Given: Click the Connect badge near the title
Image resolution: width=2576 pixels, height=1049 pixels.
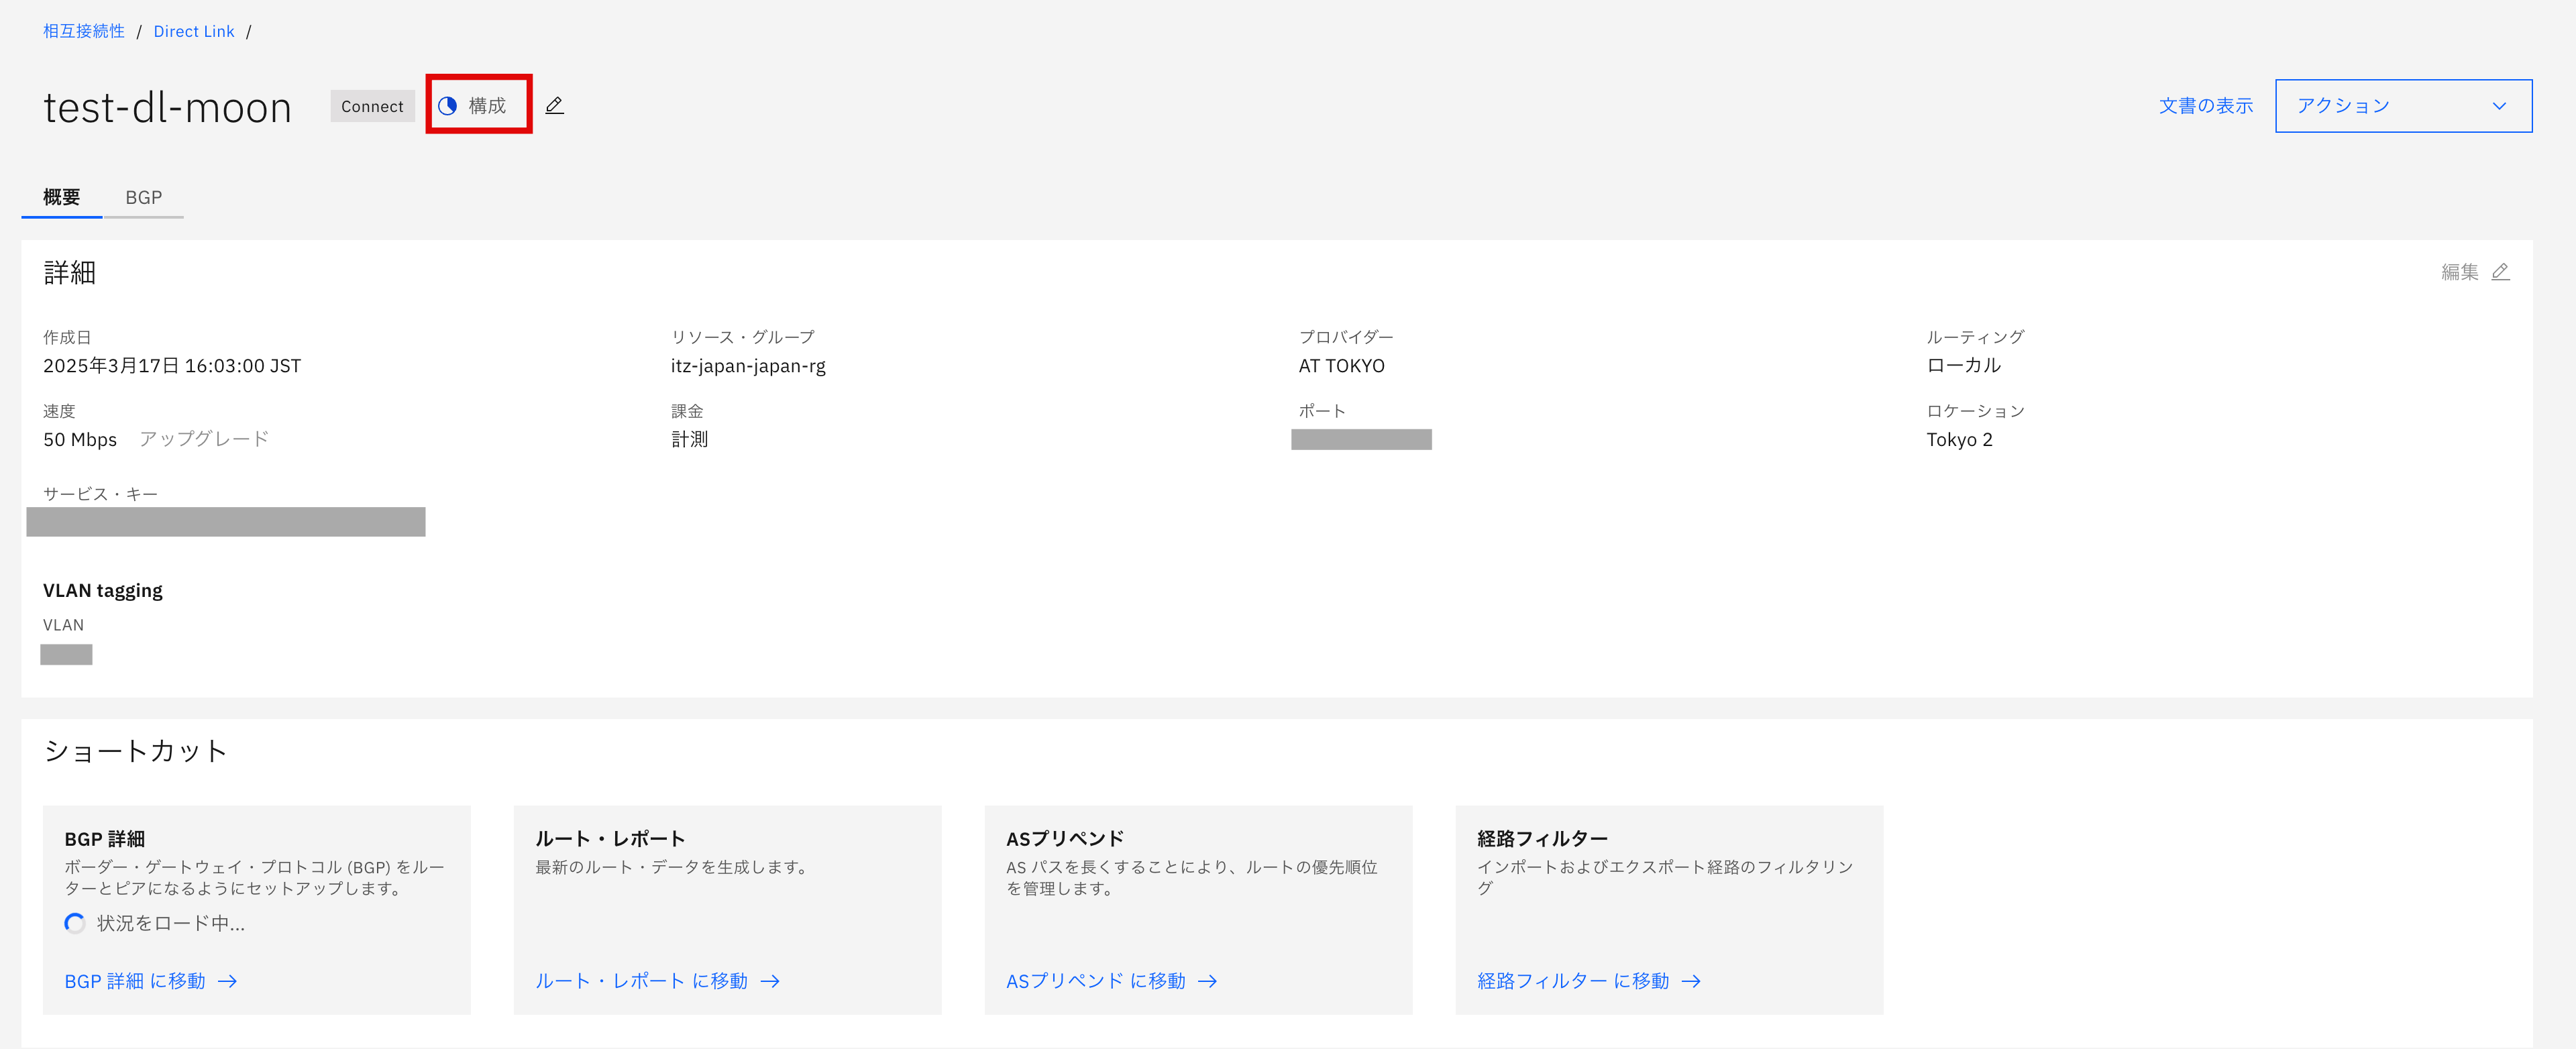Looking at the screenshot, I should (x=372, y=106).
